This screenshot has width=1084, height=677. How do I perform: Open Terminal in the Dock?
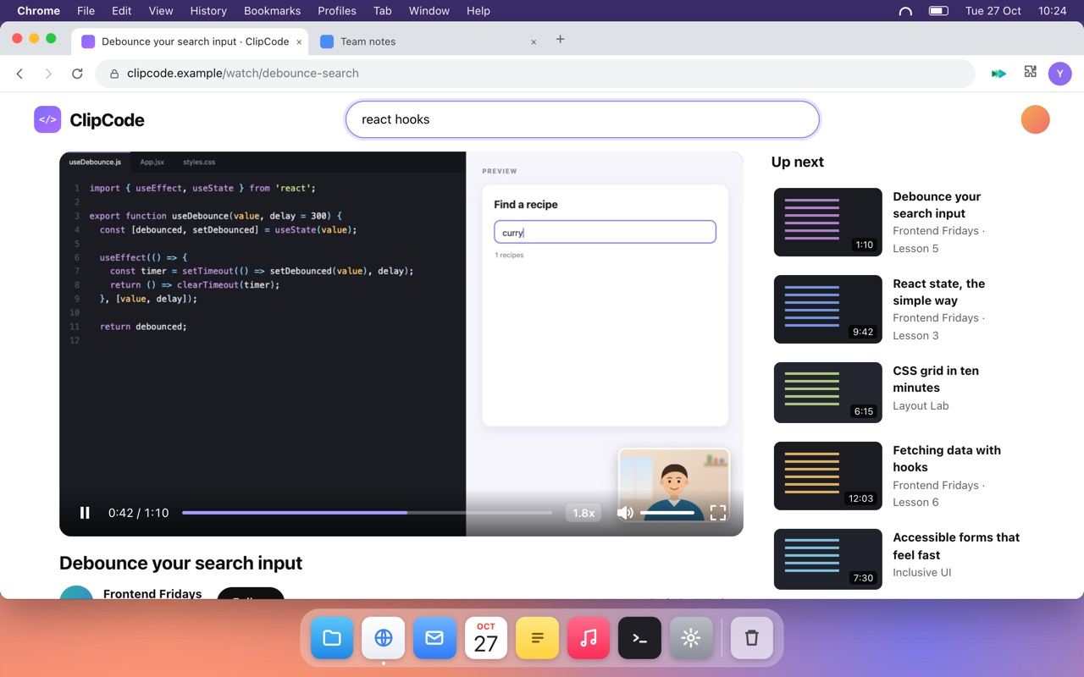[639, 638]
